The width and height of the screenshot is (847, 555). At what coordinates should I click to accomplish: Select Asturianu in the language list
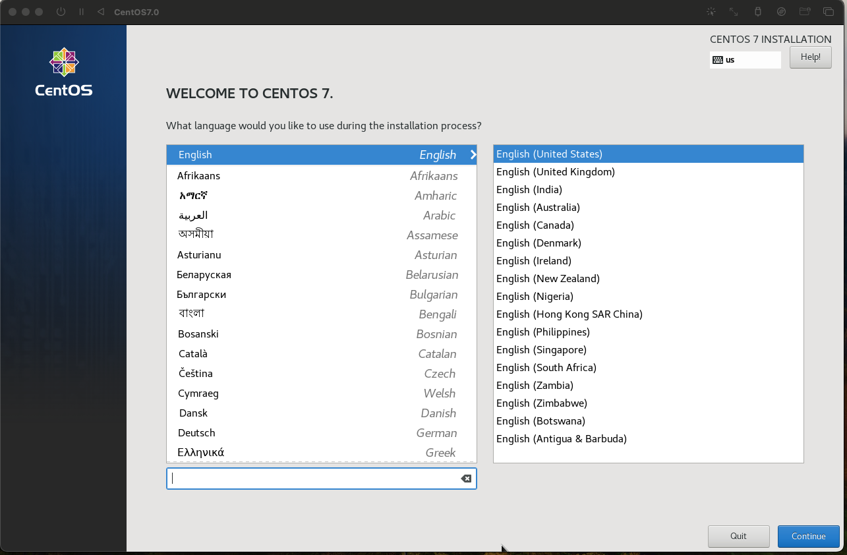click(322, 255)
